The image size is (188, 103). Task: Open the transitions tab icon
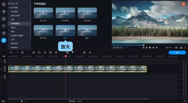(4, 19)
